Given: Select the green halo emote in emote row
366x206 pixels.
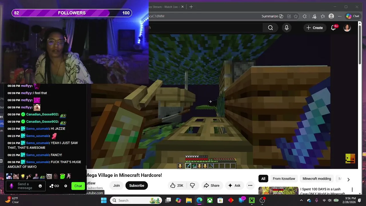Looking at the screenshot, I should pos(62,176).
